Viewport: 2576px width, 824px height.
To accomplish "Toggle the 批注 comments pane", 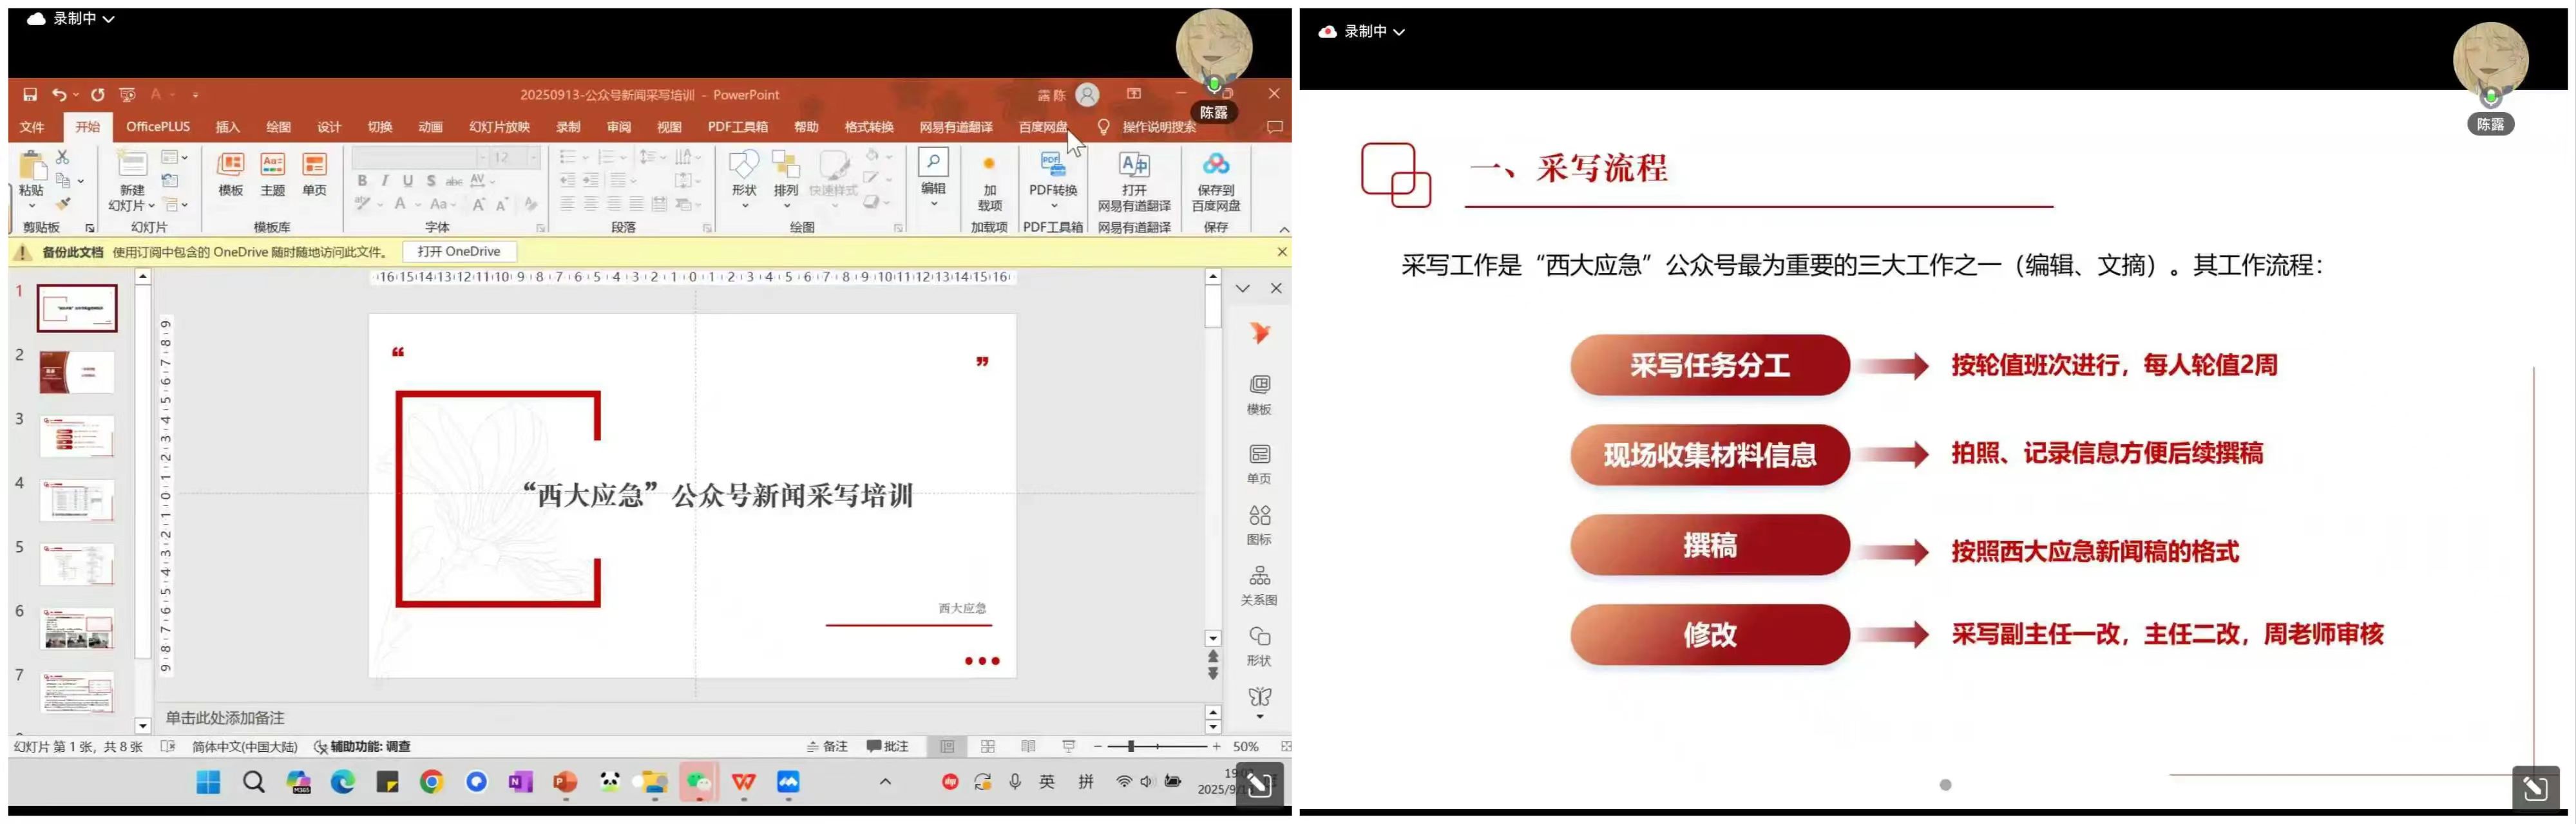I will pyautogui.click(x=888, y=746).
